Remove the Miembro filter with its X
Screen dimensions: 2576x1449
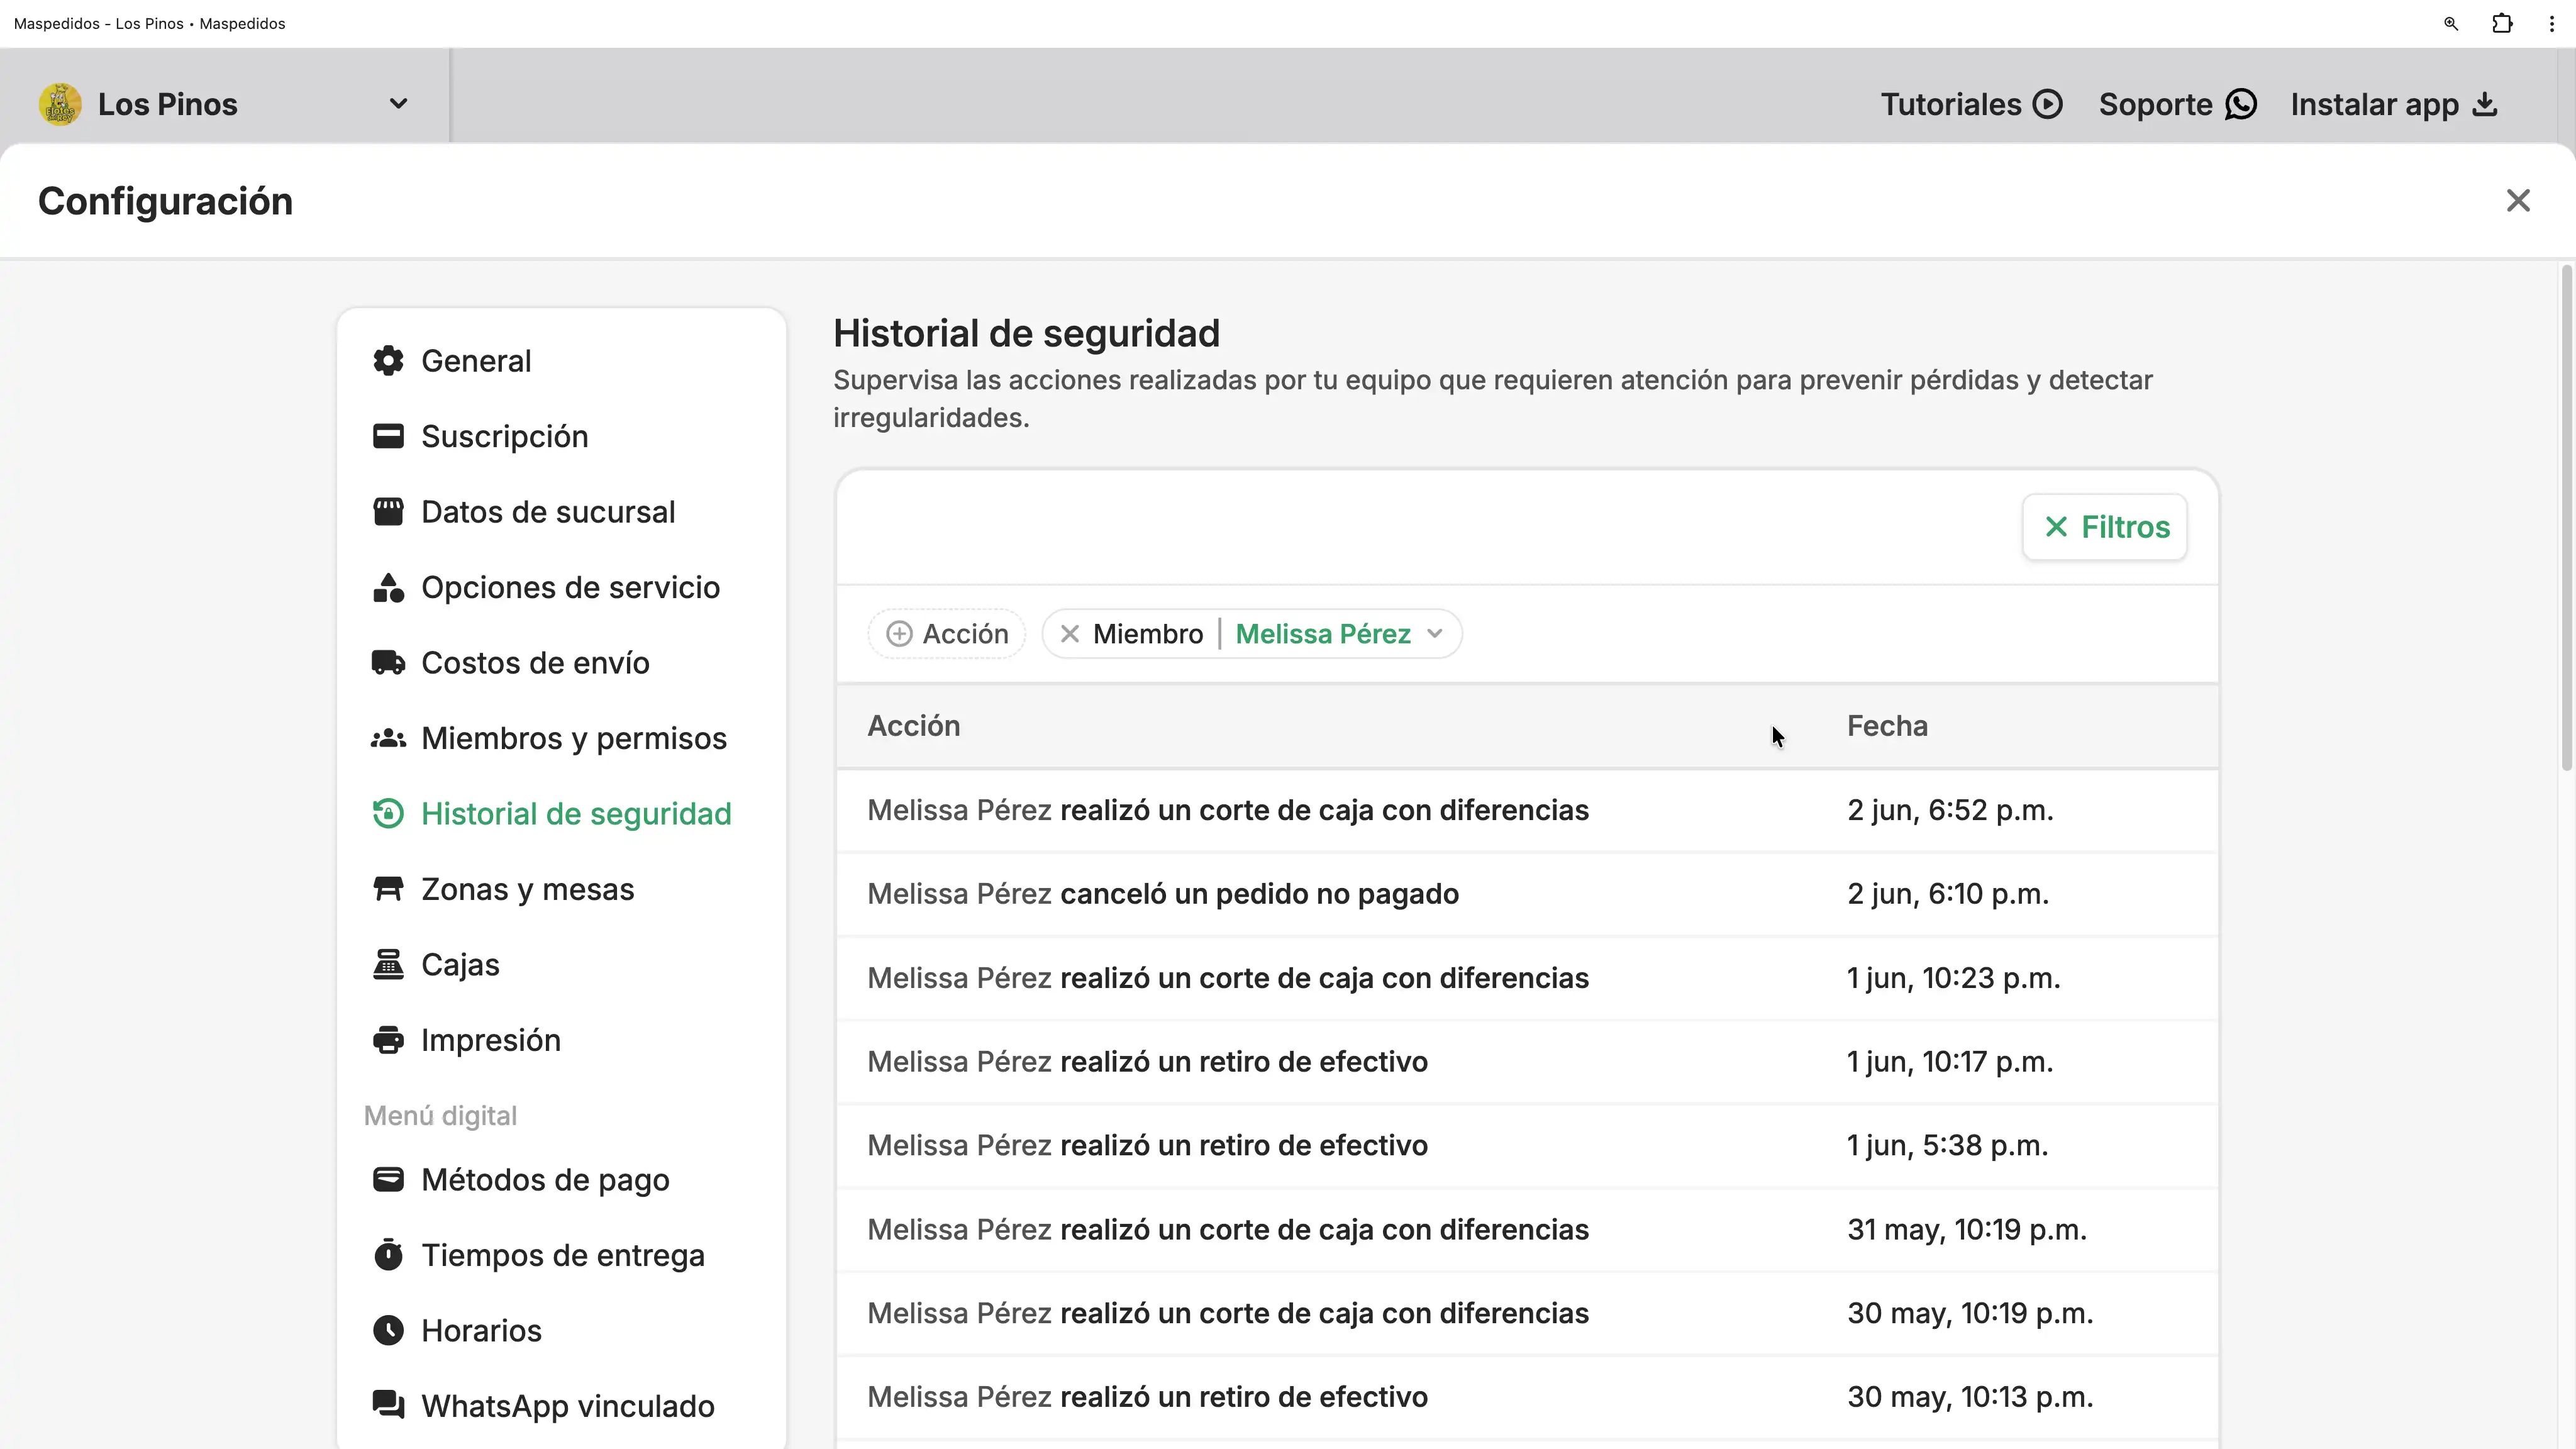(1069, 634)
